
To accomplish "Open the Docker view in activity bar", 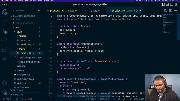I will pyautogui.click(x=4, y=59).
